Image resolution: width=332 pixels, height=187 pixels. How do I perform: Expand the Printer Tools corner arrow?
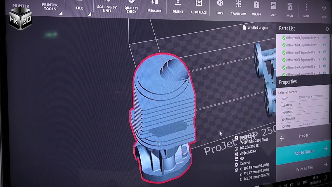[61, 13]
